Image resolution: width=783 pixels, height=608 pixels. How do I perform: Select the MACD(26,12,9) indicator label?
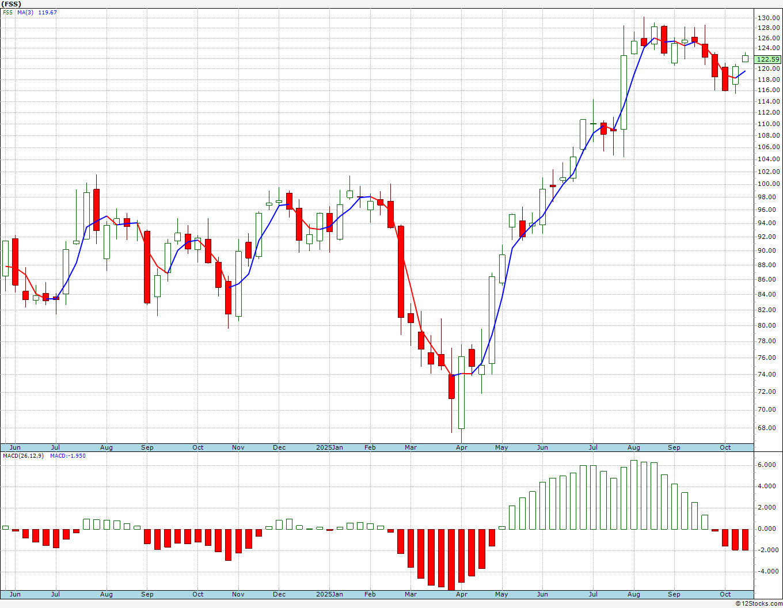(24, 456)
